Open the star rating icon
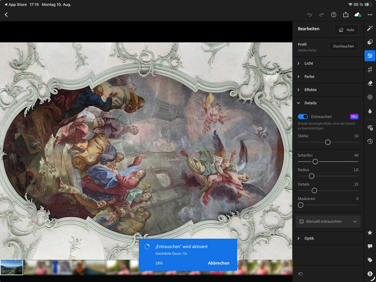376x282 pixels. click(370, 233)
